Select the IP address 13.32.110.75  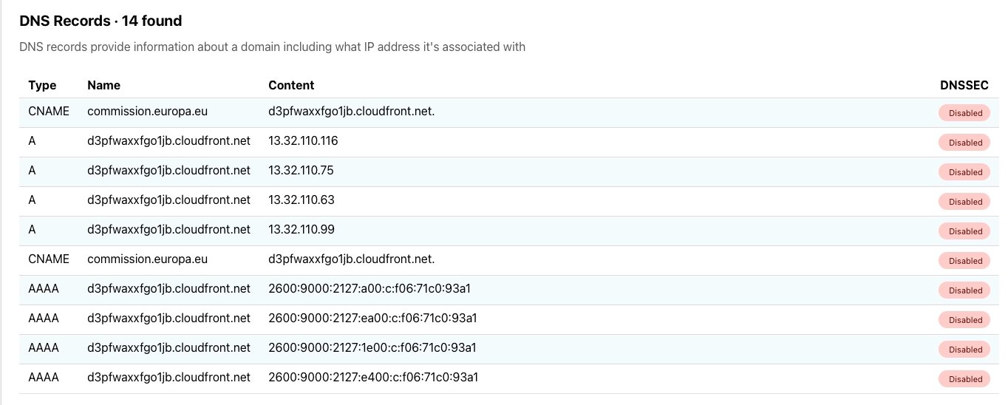tap(301, 170)
